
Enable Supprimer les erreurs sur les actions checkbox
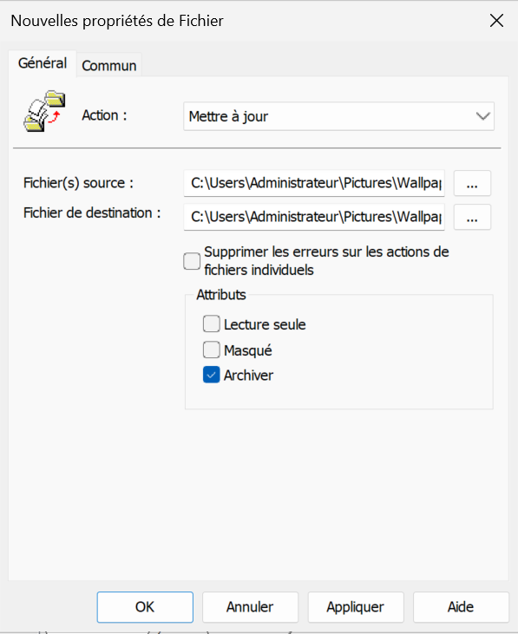pyautogui.click(x=192, y=261)
